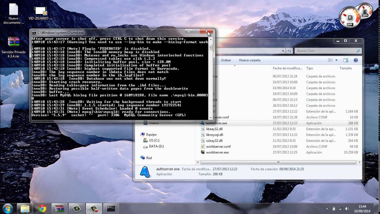Select Vídeos in the navigation pane
380x214 pixels.
(154, 123)
